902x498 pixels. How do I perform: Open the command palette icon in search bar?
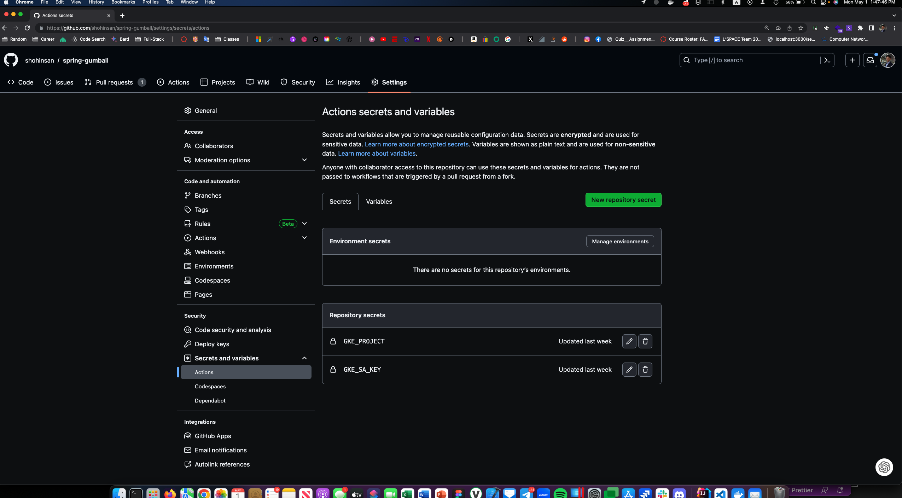coord(827,60)
